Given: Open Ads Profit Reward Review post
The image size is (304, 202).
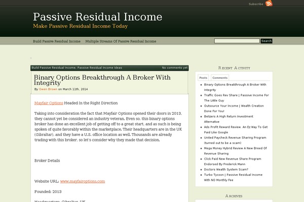Looking at the screenshot, I should click(x=236, y=130).
